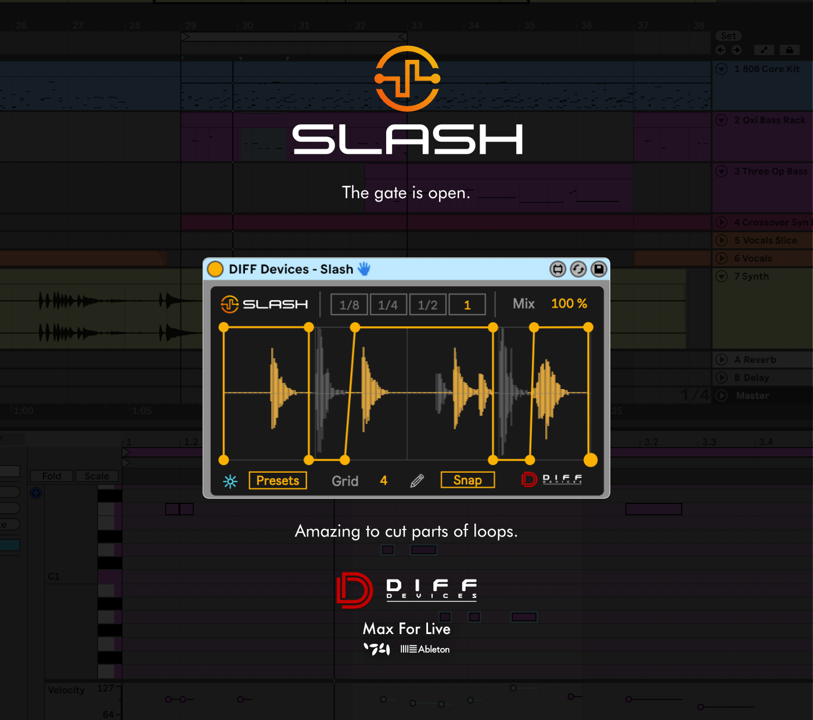Screen dimensions: 813x720
Task: Click the blue sun brightness icon
Action: [231, 481]
